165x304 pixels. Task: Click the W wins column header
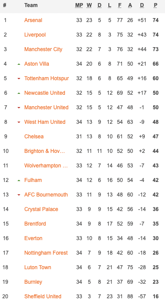[x=89, y=5]
